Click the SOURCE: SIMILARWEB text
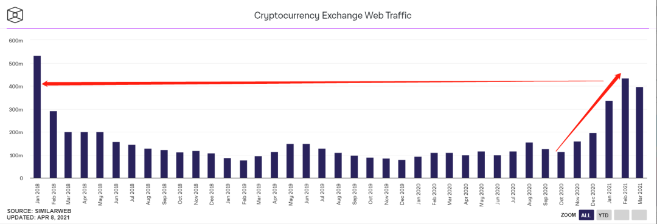This screenshot has height=224, width=657. point(36,211)
